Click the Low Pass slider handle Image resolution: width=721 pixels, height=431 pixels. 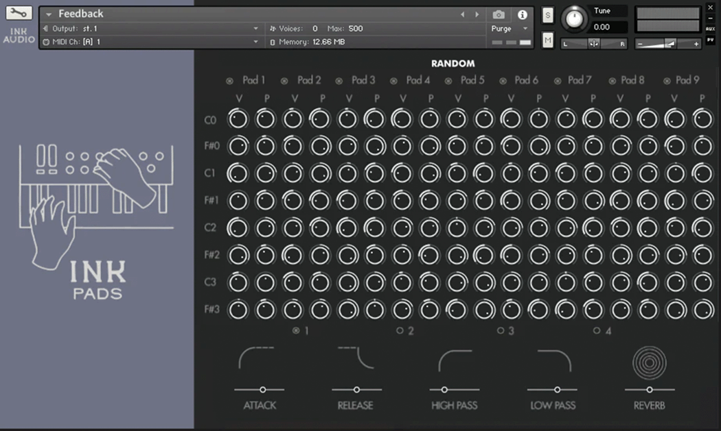point(557,390)
